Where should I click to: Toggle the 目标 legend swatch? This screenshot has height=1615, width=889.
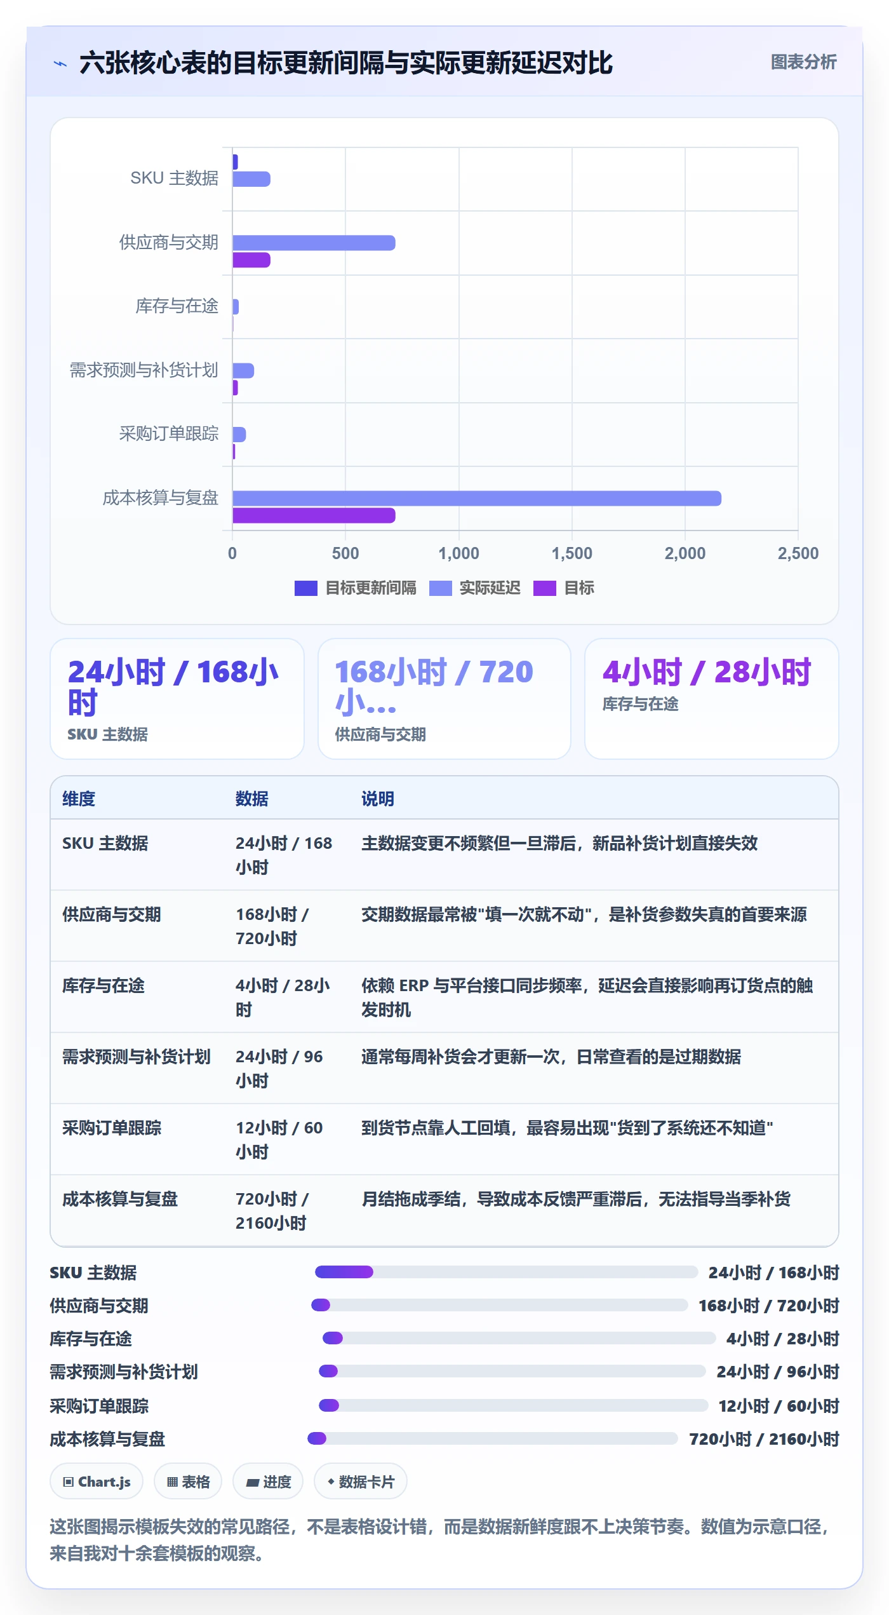click(544, 588)
